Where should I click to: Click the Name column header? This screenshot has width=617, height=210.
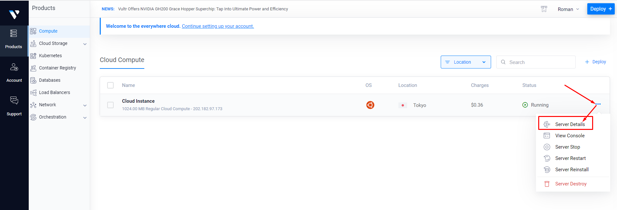pos(129,85)
